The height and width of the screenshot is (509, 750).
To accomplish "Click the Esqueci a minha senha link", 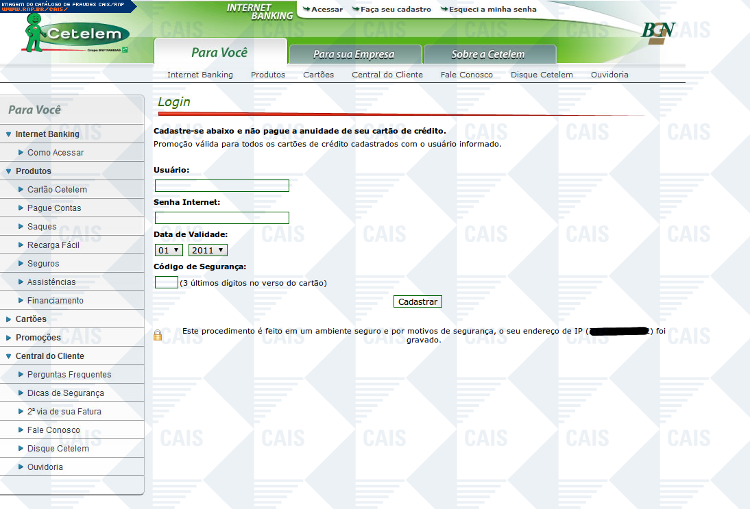I will (492, 10).
